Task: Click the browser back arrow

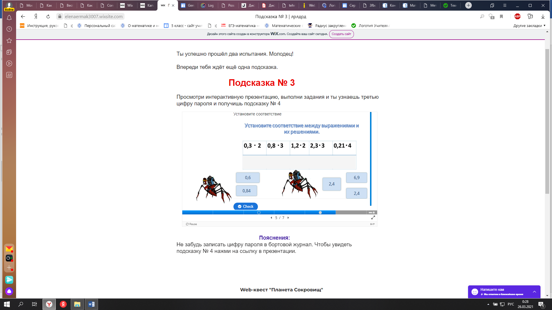Action: (x=23, y=17)
